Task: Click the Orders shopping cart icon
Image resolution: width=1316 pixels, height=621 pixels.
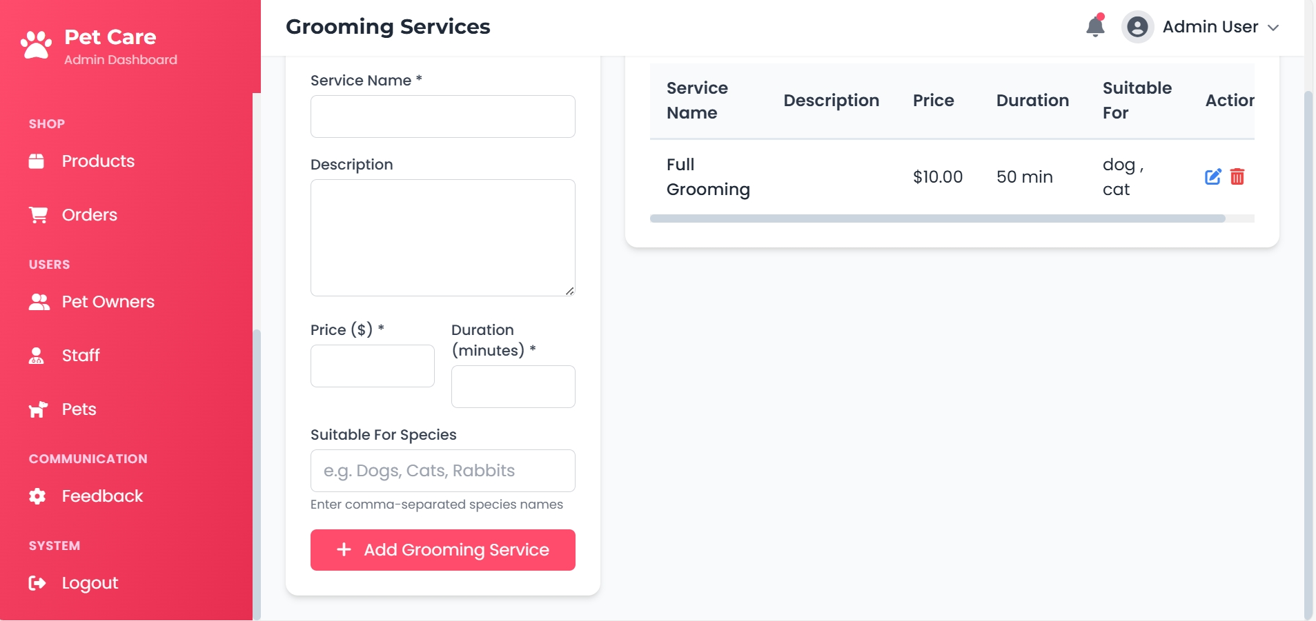Action: [38, 215]
